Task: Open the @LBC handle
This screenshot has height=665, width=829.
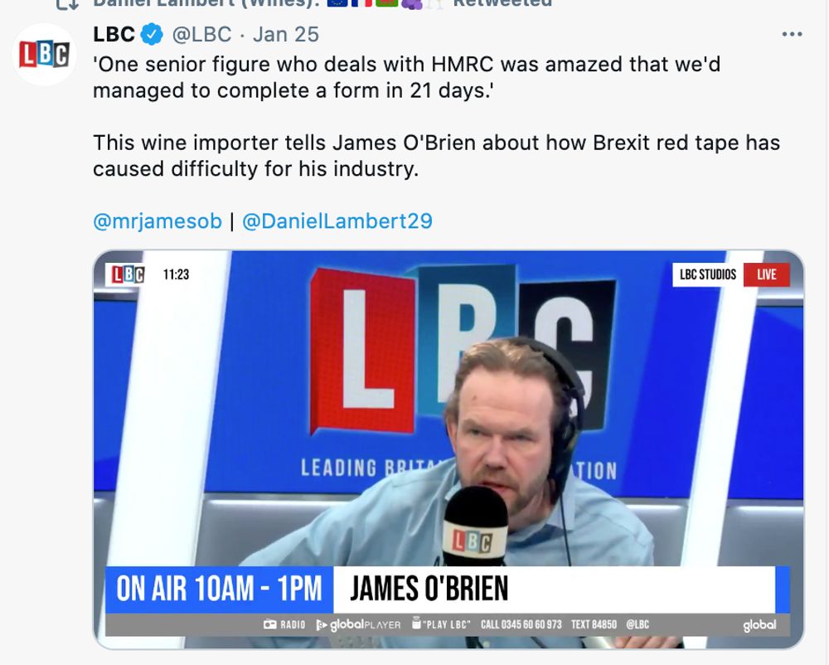Action: click(x=202, y=35)
